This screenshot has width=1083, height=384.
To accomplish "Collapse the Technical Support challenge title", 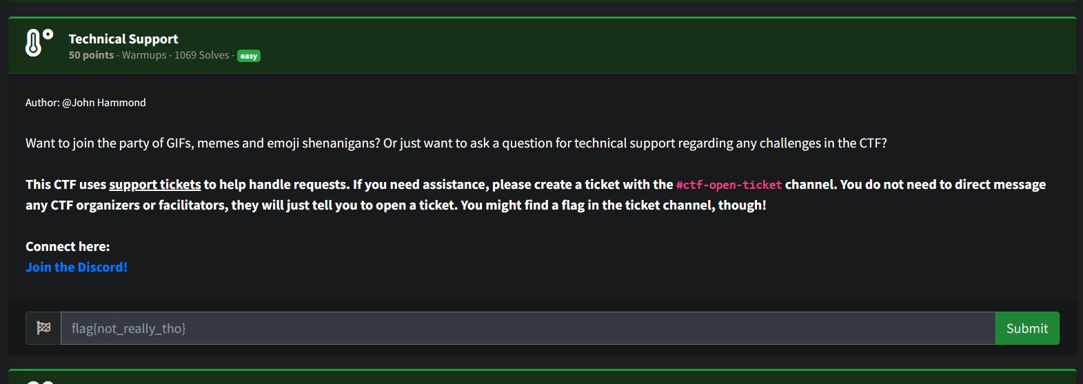I will pyautogui.click(x=123, y=39).
